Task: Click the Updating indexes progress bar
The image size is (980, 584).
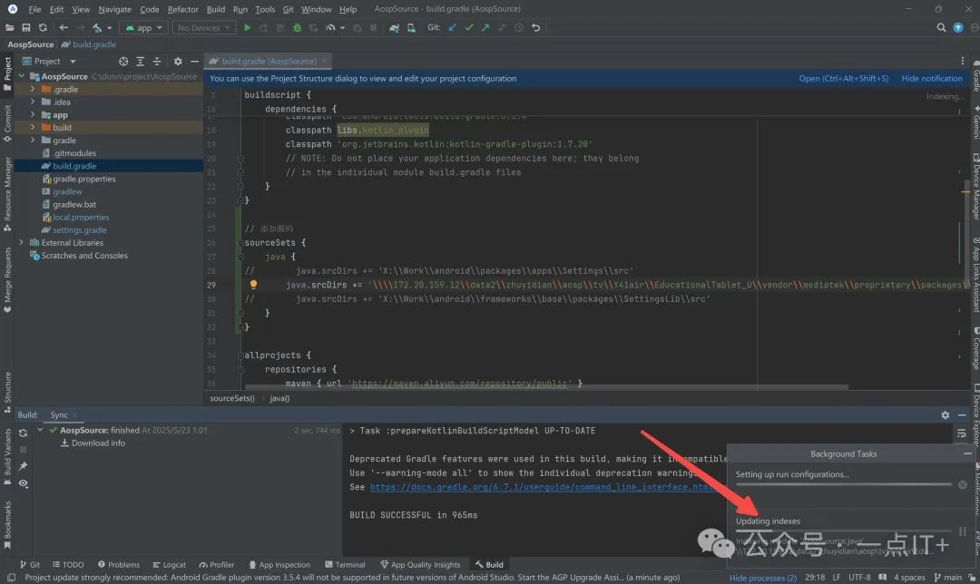Action: coord(844,530)
